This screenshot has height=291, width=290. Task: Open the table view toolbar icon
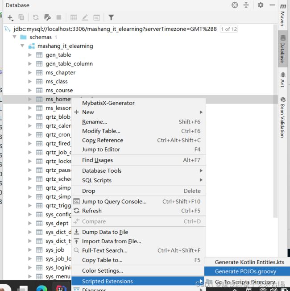click(74, 17)
